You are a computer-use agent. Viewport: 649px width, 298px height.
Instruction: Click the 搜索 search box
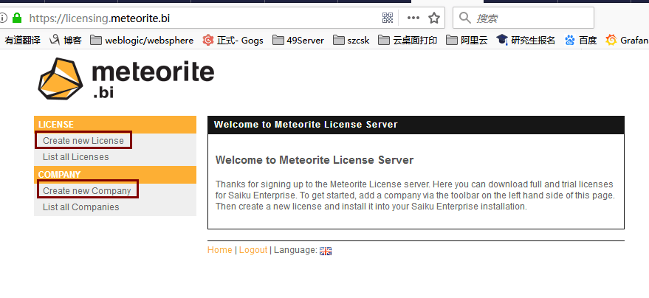pos(523,18)
